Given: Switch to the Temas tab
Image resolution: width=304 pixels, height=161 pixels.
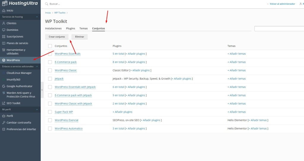Looking at the screenshot, I should click(83, 28).
